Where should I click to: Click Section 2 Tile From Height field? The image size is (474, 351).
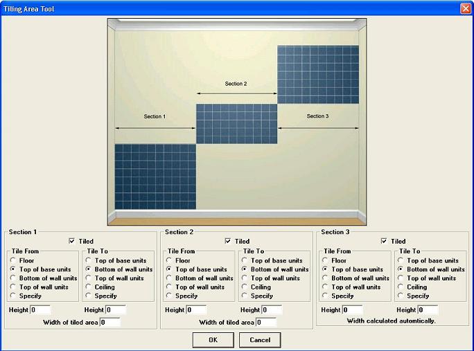(196, 310)
